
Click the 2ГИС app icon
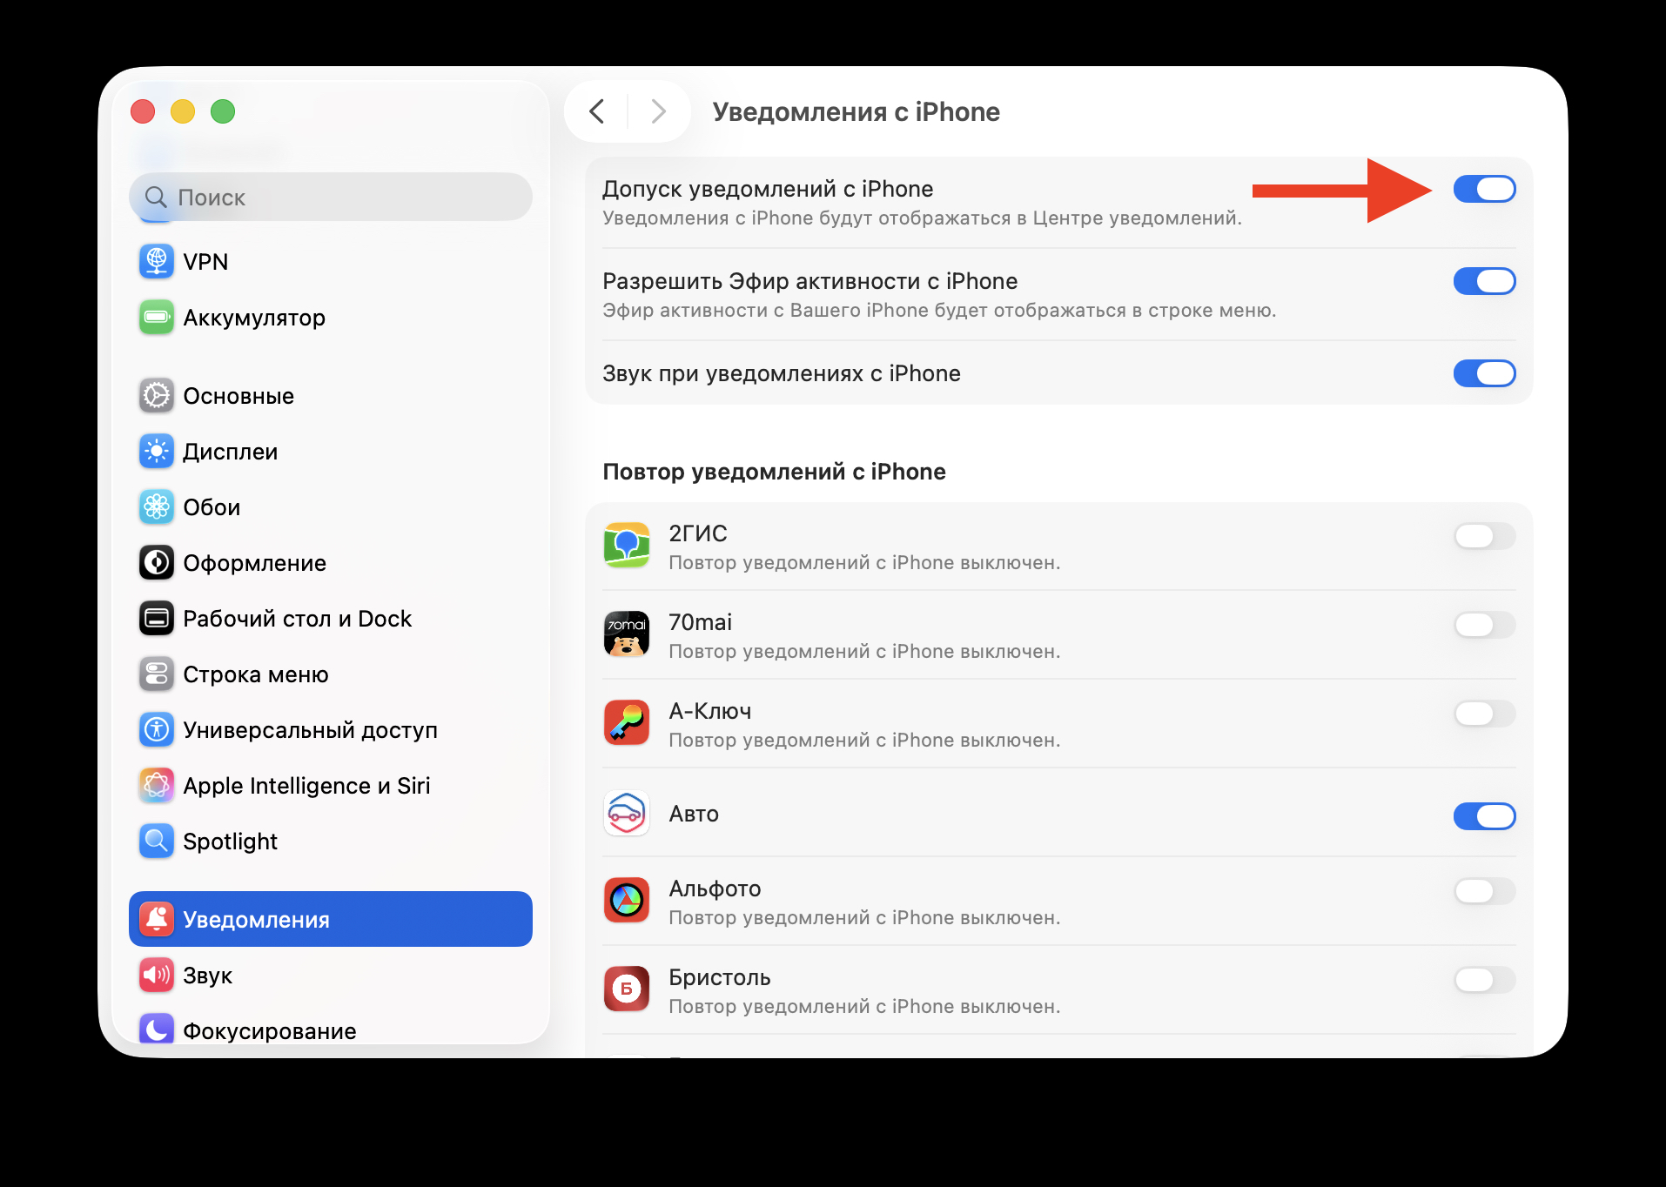pyautogui.click(x=627, y=546)
